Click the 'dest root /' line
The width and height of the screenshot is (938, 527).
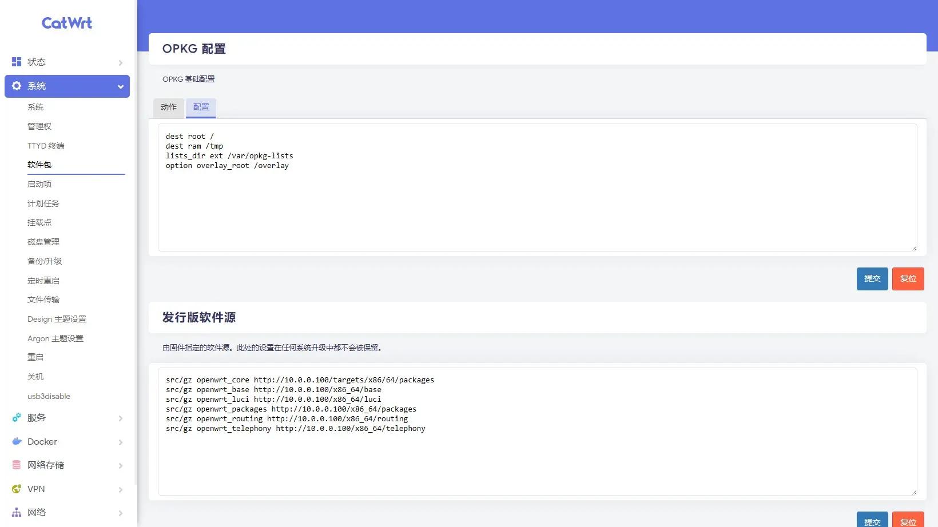[190, 137]
